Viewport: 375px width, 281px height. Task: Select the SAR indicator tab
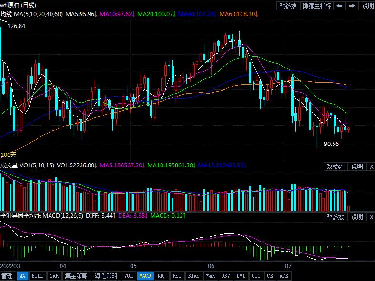pos(54,276)
